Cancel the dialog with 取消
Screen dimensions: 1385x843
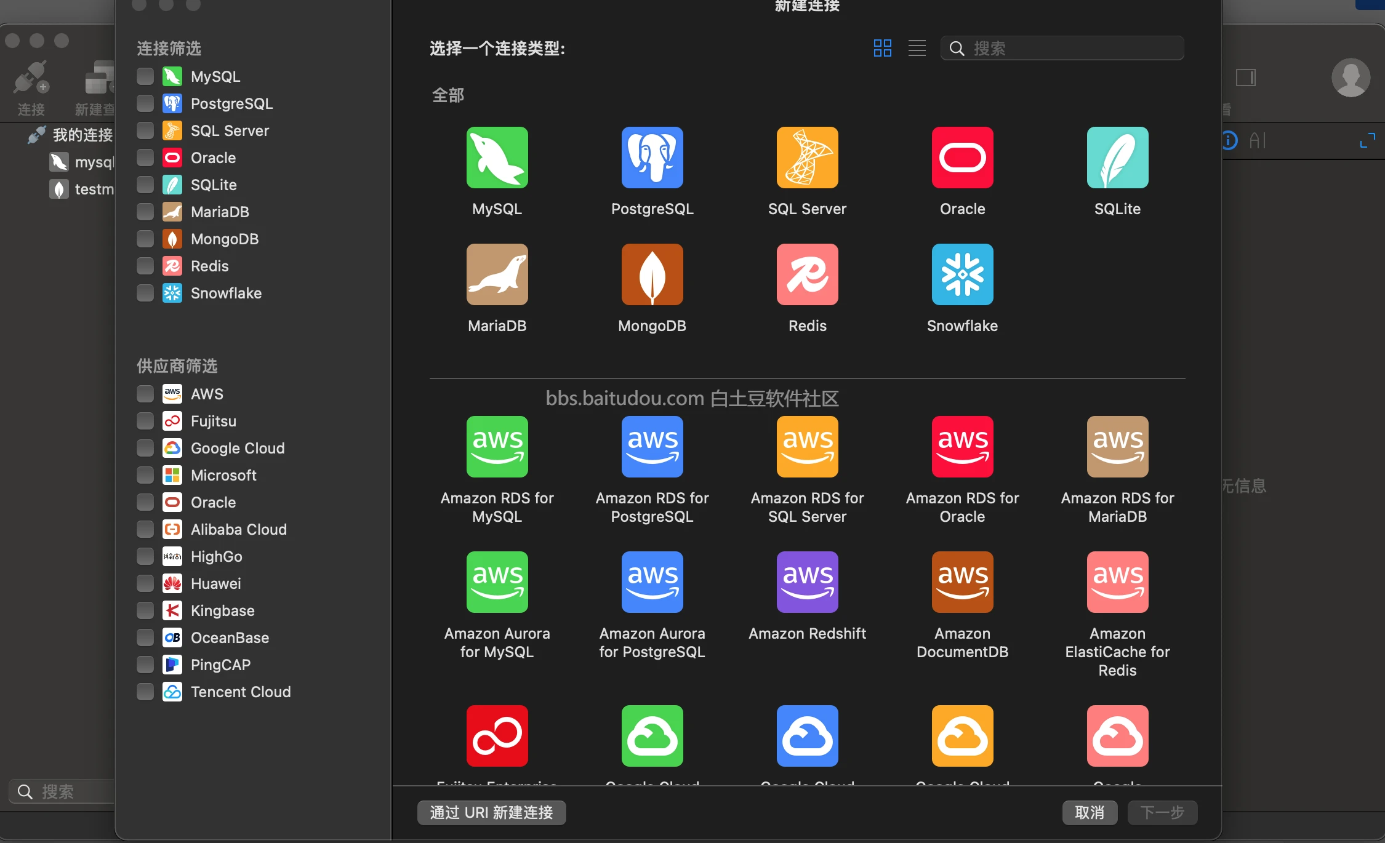(1089, 812)
